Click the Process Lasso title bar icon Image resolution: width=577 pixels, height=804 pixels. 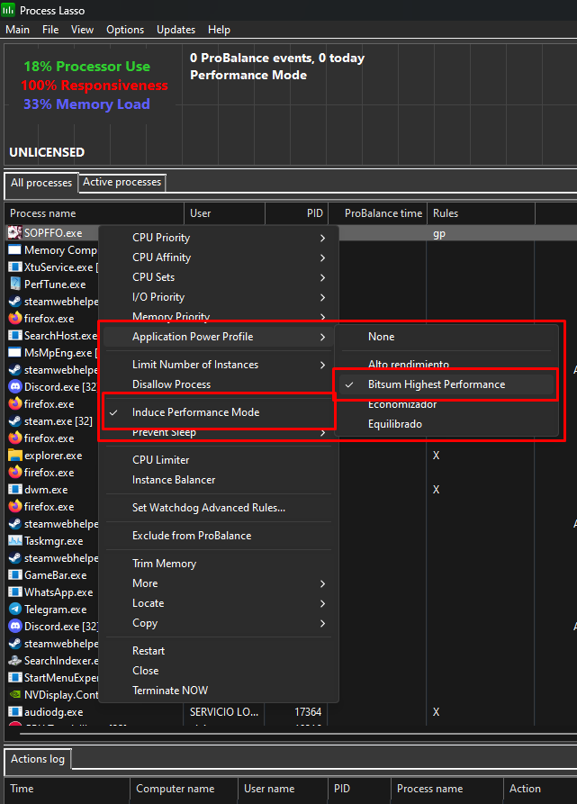click(x=8, y=10)
